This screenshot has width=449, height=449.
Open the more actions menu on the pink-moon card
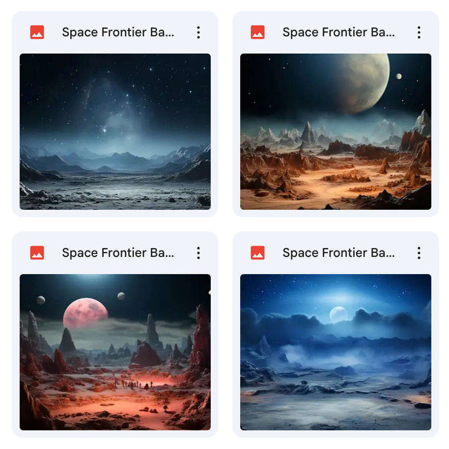(x=198, y=253)
